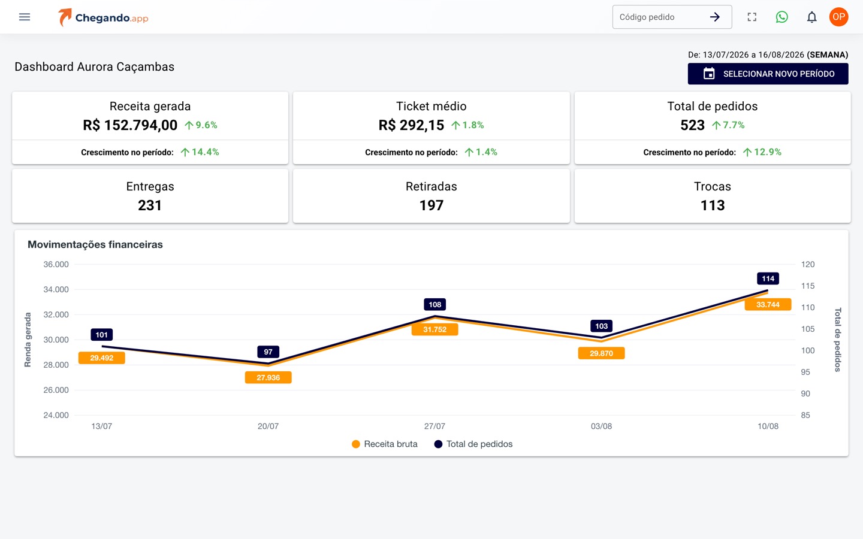Click the 29.492 revenue data label
Image resolution: width=863 pixels, height=539 pixels.
click(x=102, y=358)
